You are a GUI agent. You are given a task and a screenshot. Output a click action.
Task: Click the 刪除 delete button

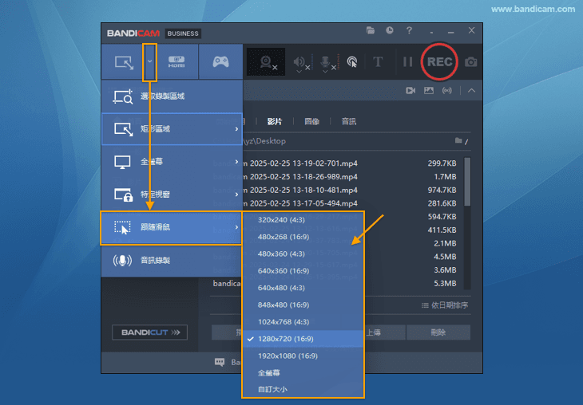click(x=438, y=332)
